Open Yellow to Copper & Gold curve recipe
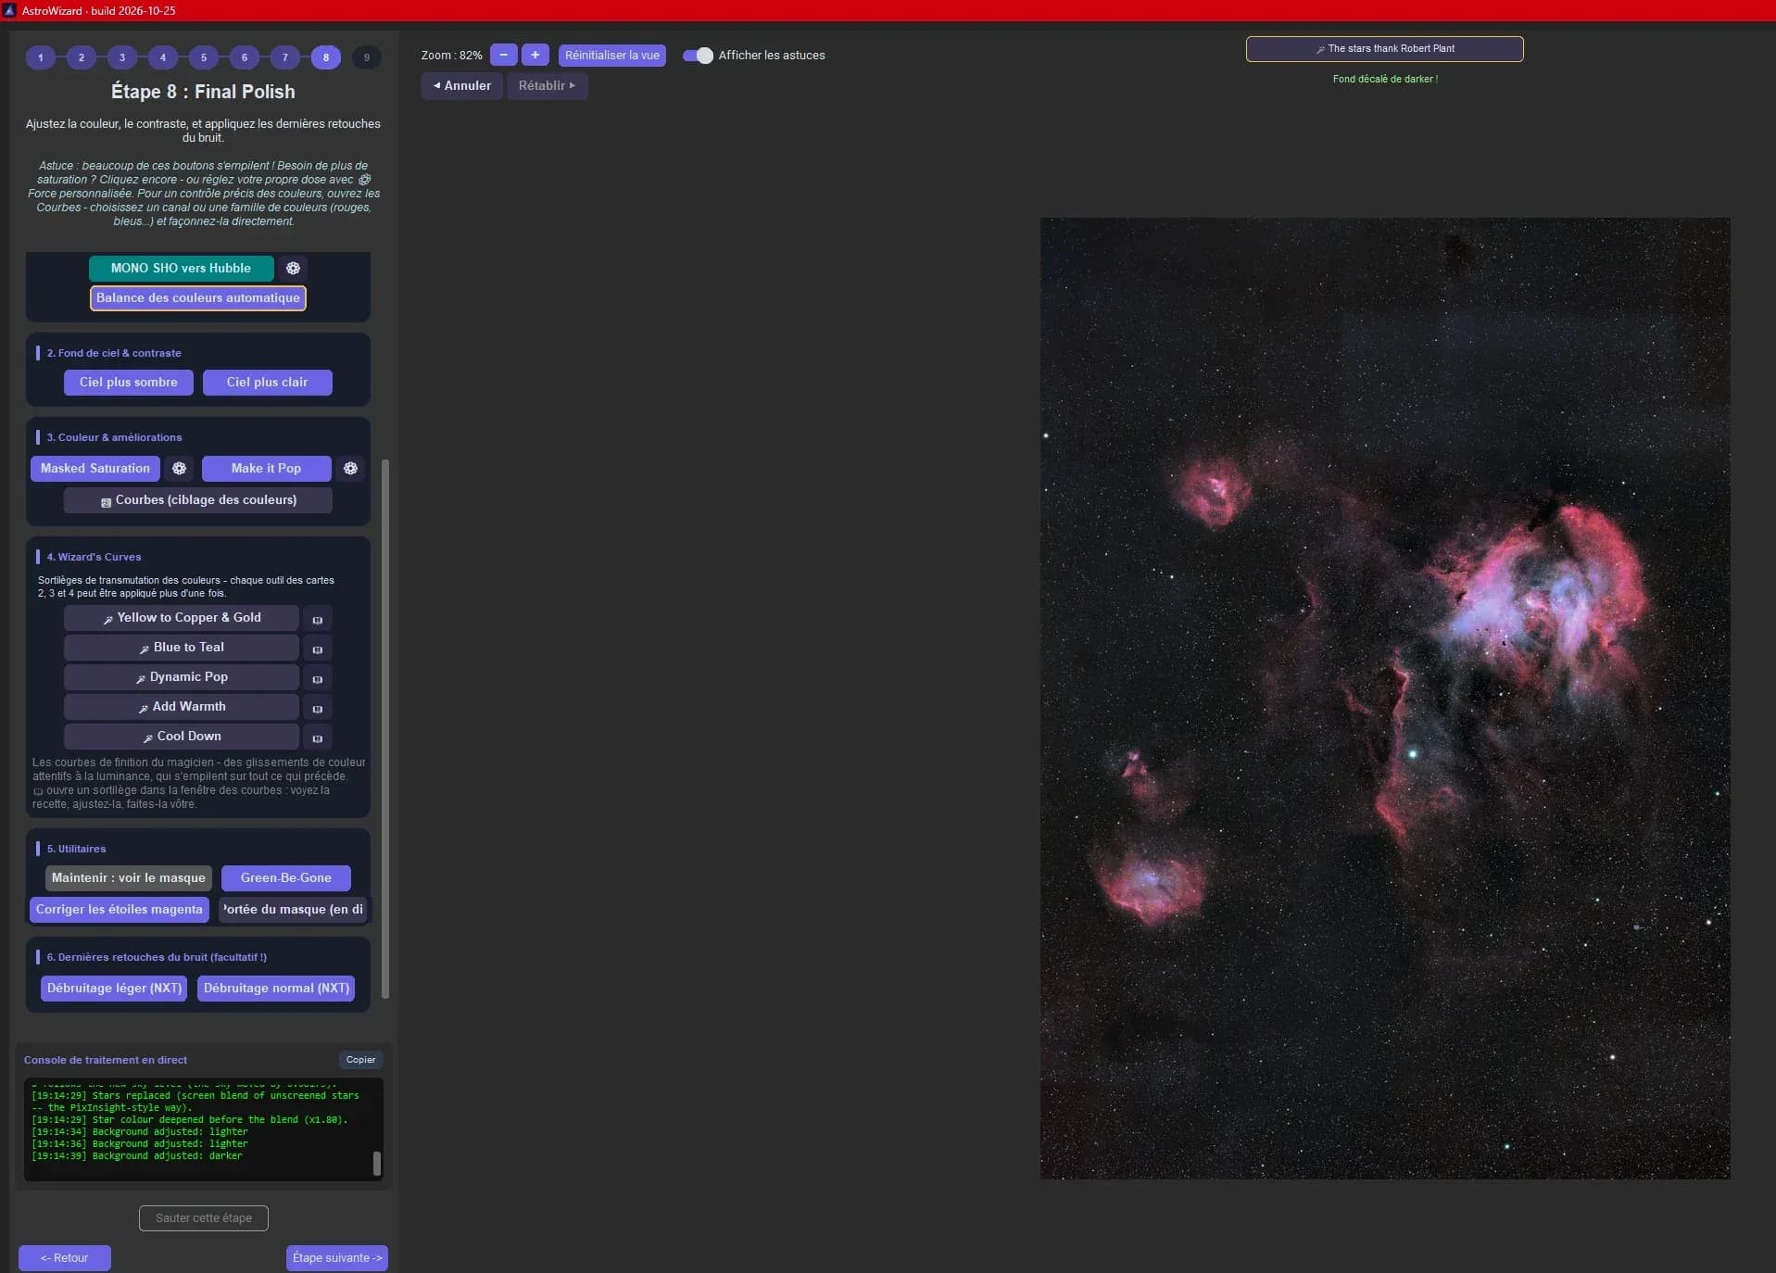This screenshot has width=1776, height=1273. pos(318,619)
